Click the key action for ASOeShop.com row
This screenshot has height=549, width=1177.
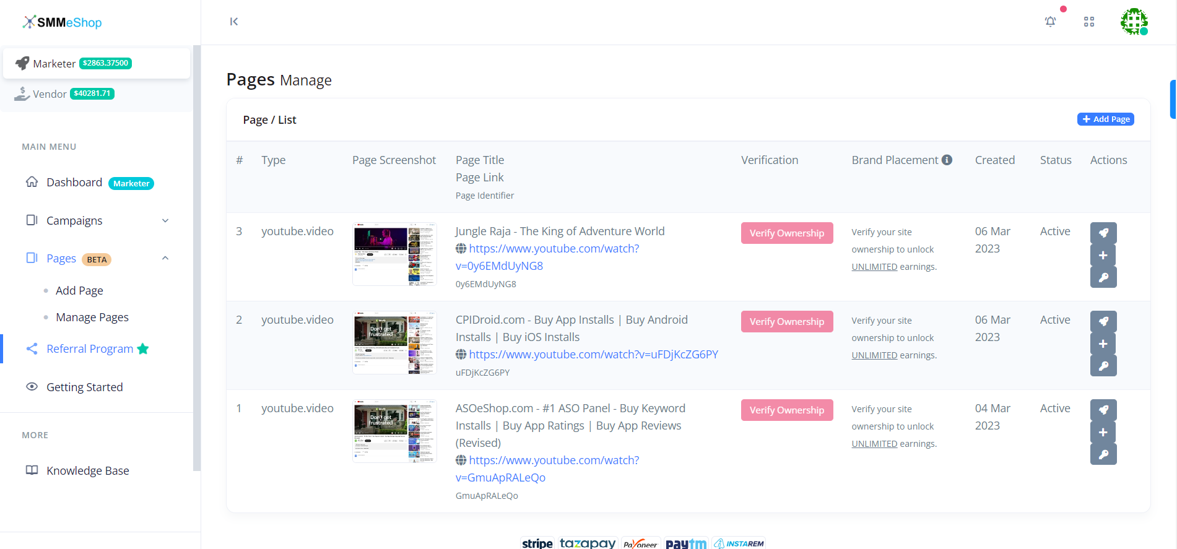pyautogui.click(x=1103, y=454)
